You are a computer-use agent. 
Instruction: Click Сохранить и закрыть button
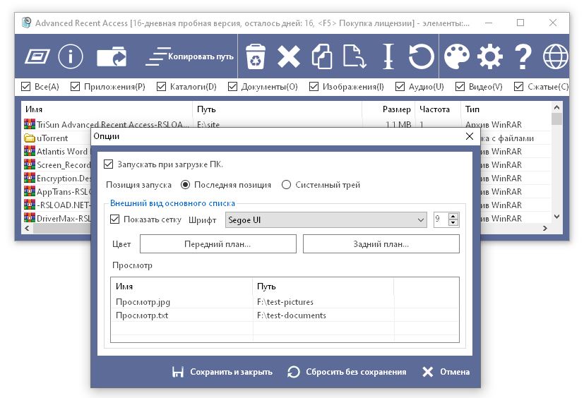click(x=222, y=372)
